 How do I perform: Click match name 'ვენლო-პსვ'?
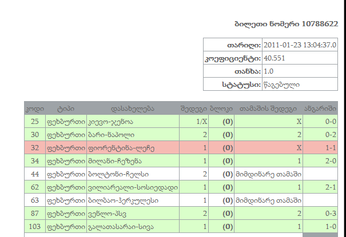coord(107,214)
